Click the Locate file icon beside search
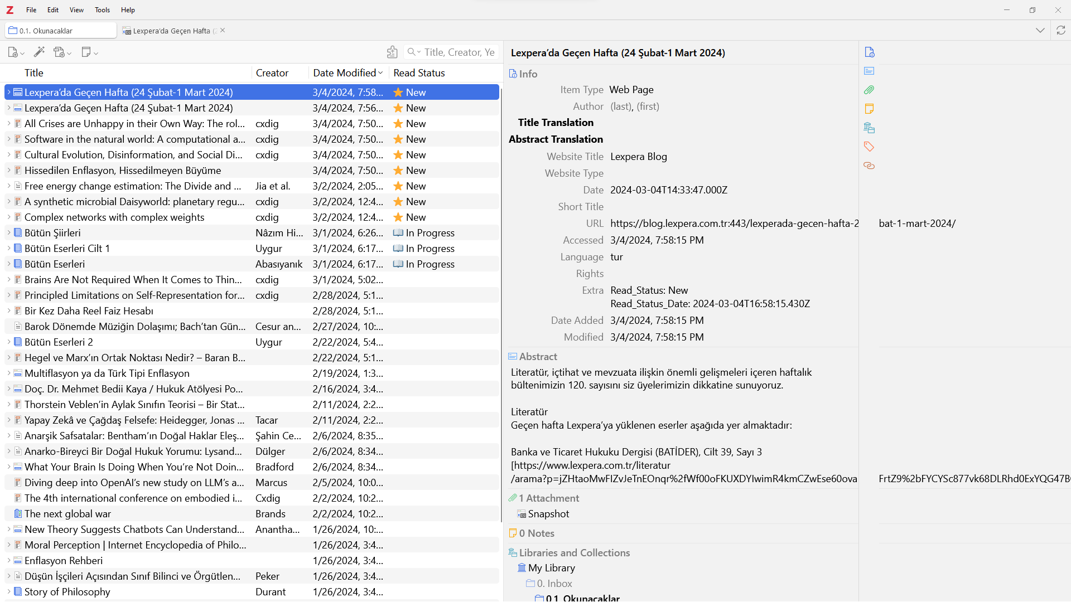 point(392,52)
